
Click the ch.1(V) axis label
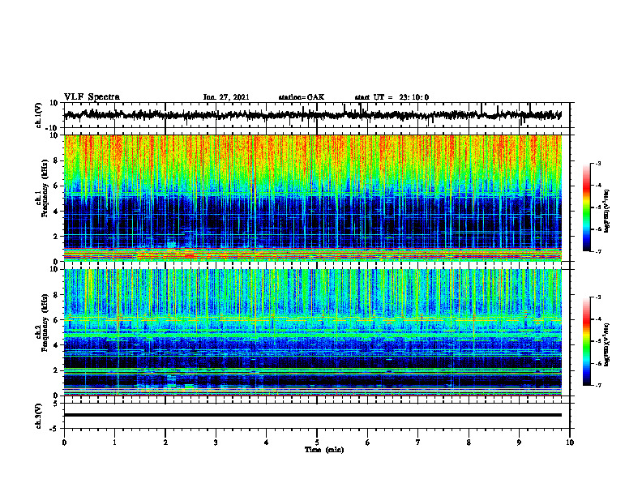[38, 115]
